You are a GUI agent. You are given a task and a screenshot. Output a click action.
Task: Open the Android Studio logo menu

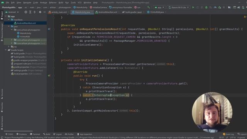[x=3, y=3]
